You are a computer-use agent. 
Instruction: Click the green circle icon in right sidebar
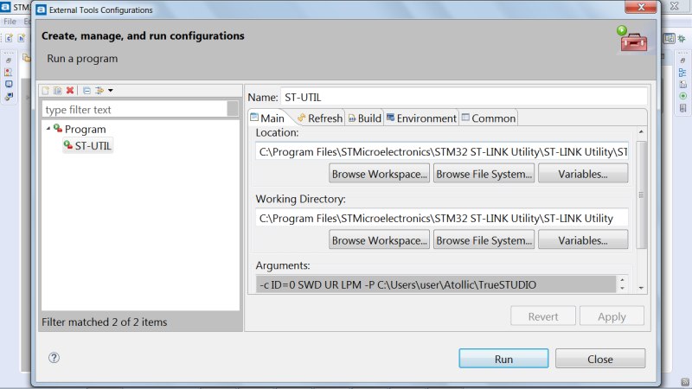(683, 96)
